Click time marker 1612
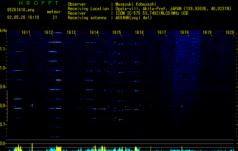 tap(48, 32)
